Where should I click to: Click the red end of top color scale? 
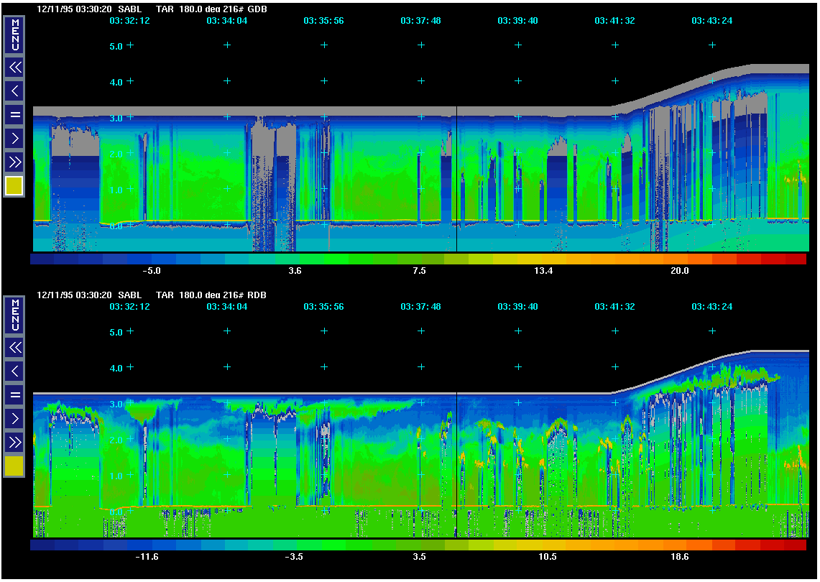click(794, 259)
